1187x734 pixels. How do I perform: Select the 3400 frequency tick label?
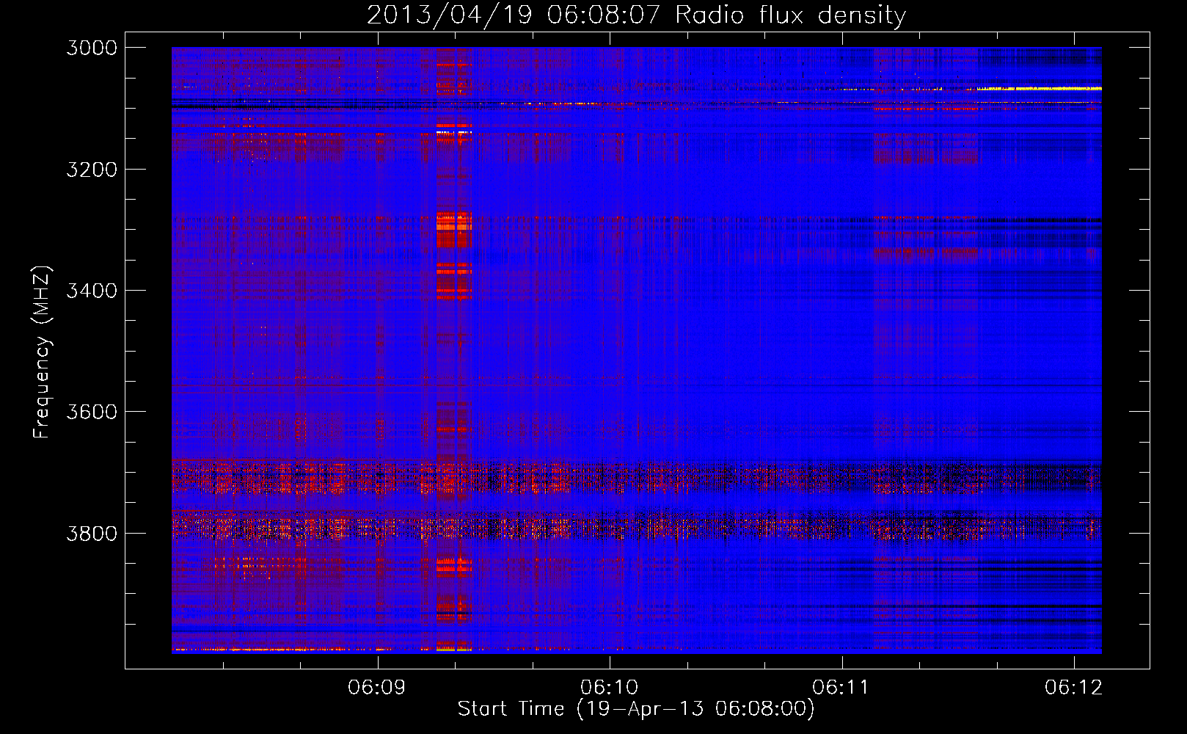point(92,291)
